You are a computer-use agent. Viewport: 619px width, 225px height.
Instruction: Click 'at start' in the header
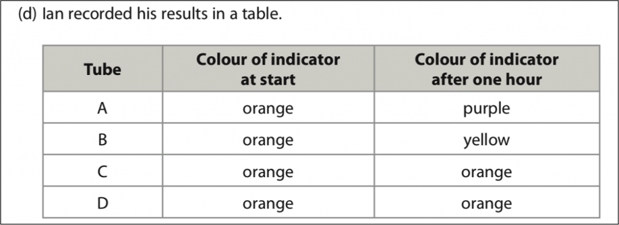pyautogui.click(x=268, y=79)
